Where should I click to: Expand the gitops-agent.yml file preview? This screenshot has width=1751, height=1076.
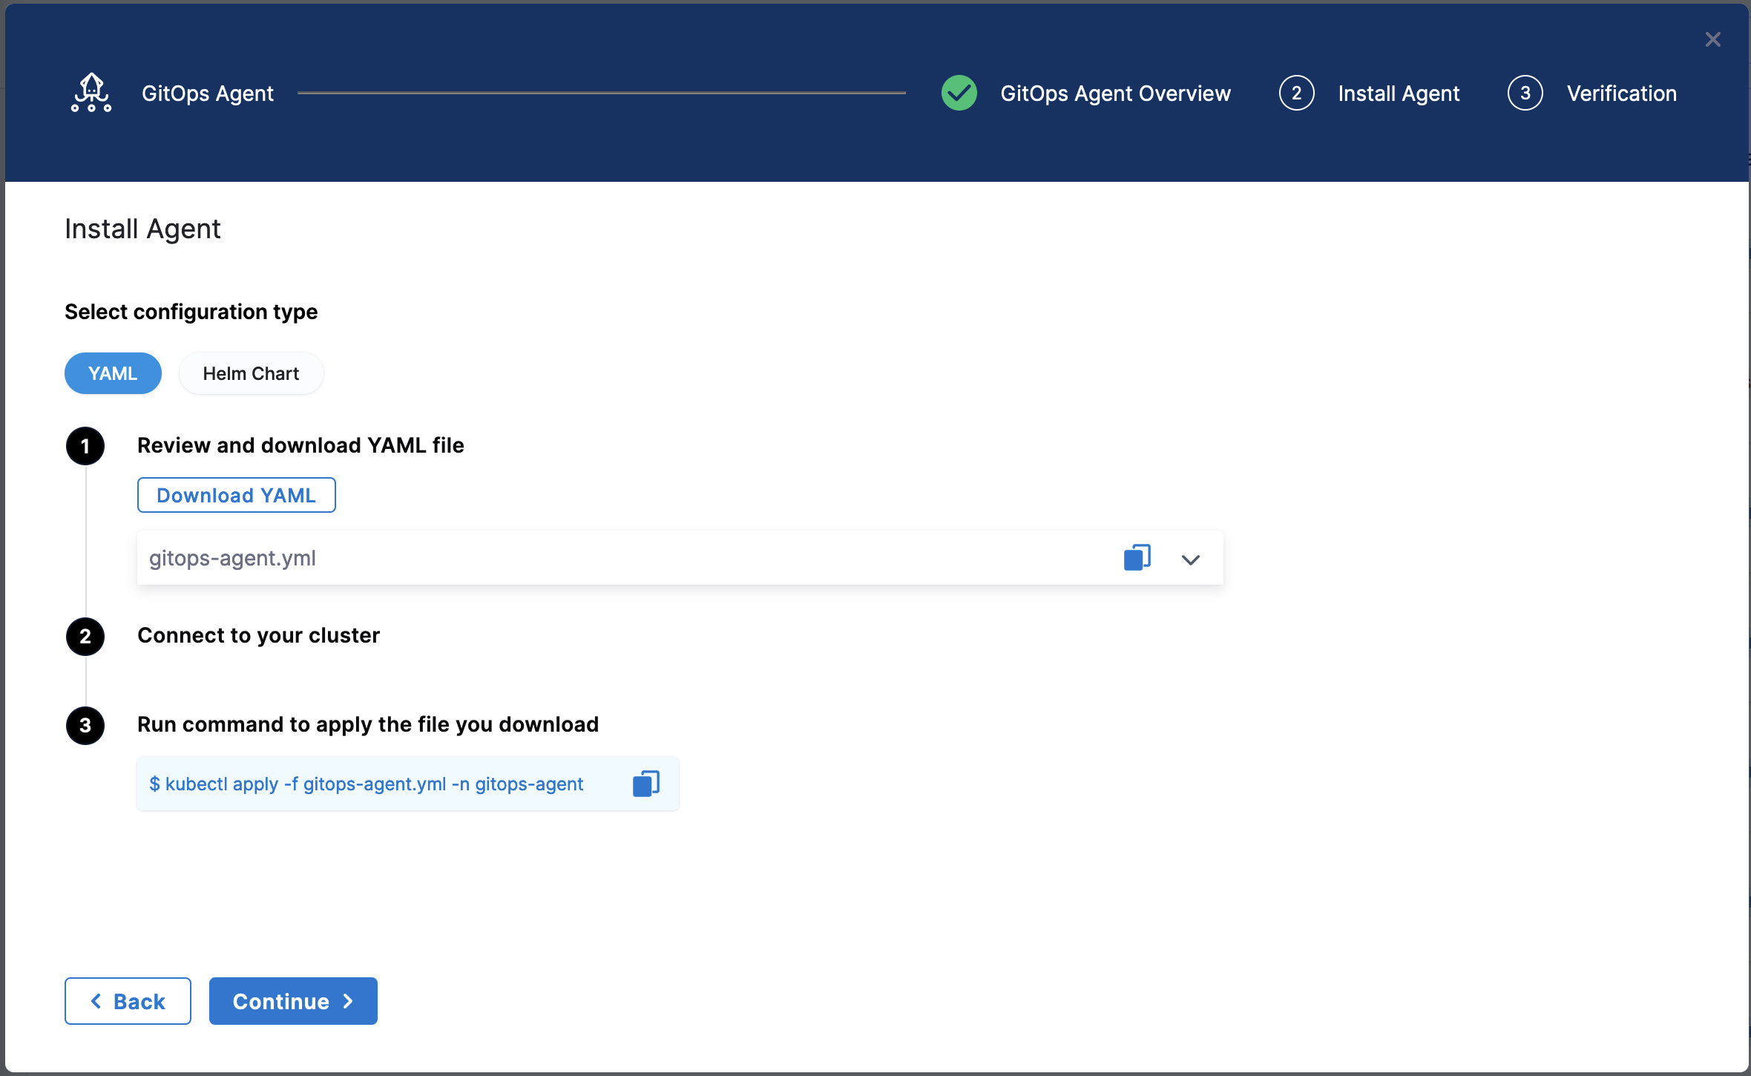point(1190,560)
